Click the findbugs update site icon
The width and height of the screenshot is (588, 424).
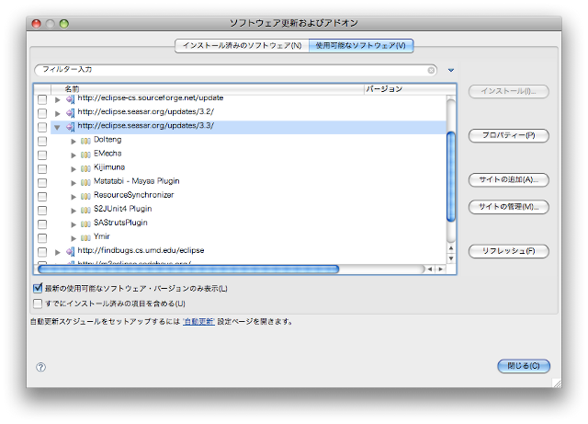[x=70, y=250]
